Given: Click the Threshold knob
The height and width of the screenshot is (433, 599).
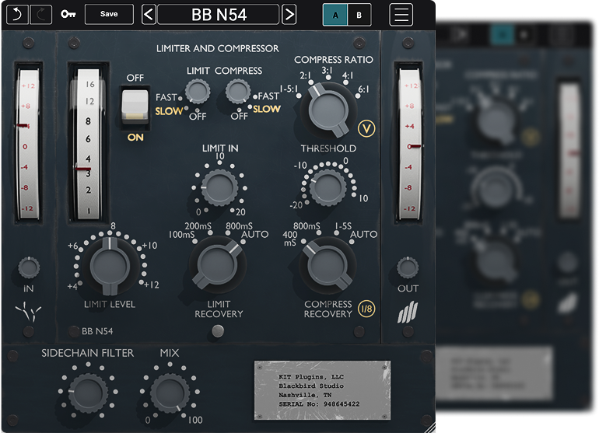Looking at the screenshot, I should point(327,184).
